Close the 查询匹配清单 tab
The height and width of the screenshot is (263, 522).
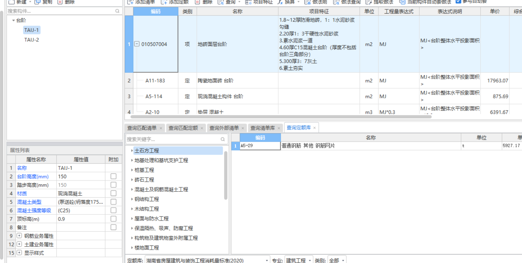(161, 128)
